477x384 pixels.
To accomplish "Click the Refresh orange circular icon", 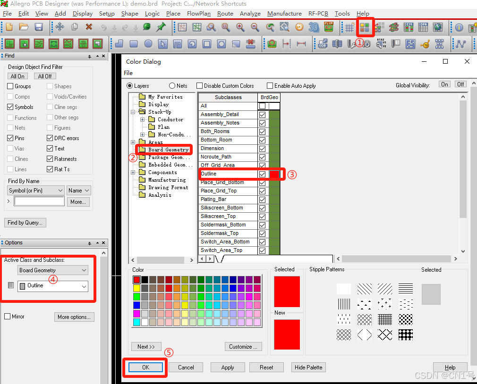I will click(299, 27).
